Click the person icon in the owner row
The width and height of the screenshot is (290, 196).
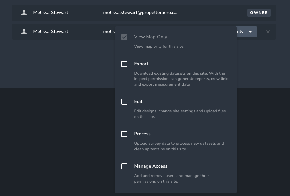coord(24,13)
